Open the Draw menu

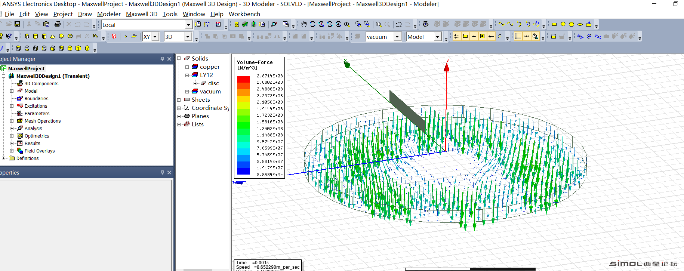pos(85,14)
